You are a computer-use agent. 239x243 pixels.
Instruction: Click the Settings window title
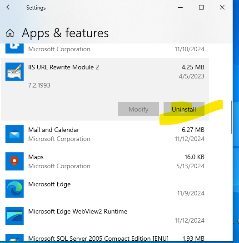36,8
